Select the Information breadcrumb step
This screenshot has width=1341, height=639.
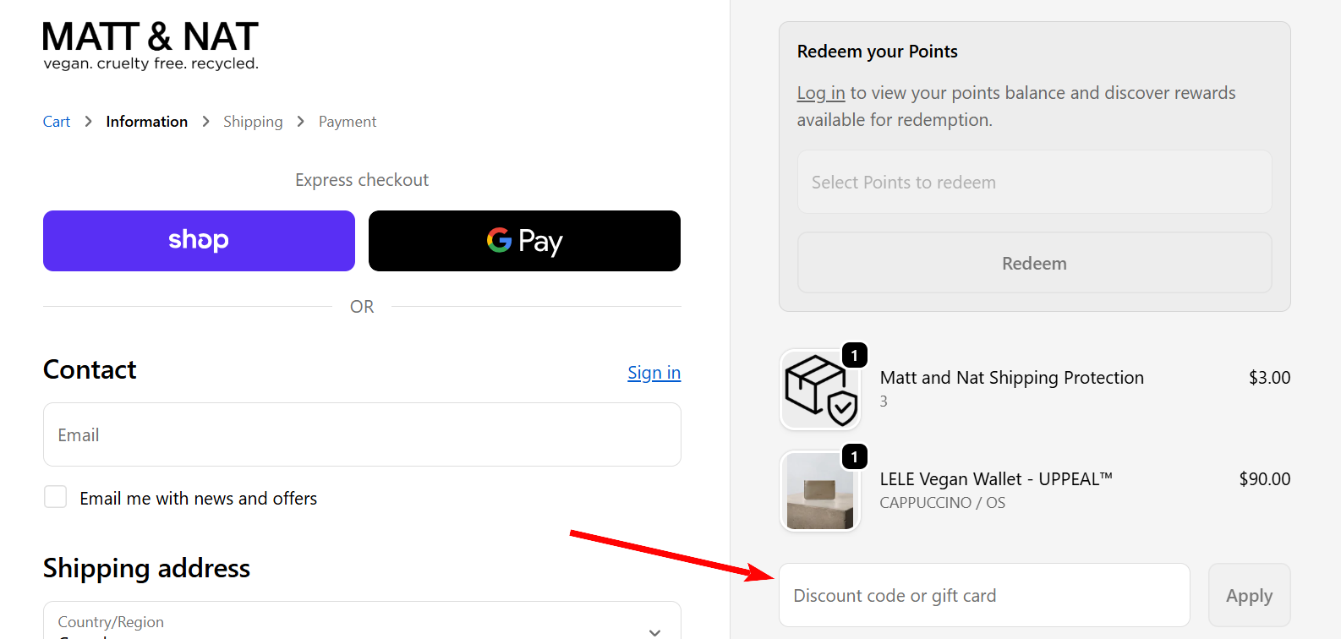[146, 122]
